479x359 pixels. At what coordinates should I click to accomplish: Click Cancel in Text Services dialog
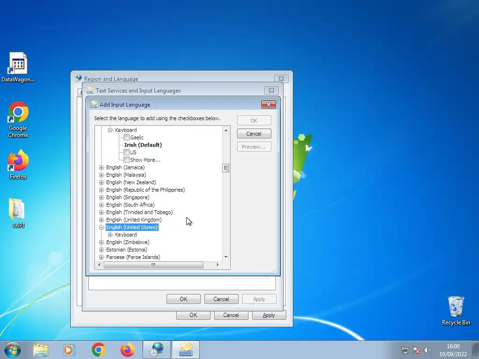pyautogui.click(x=221, y=299)
